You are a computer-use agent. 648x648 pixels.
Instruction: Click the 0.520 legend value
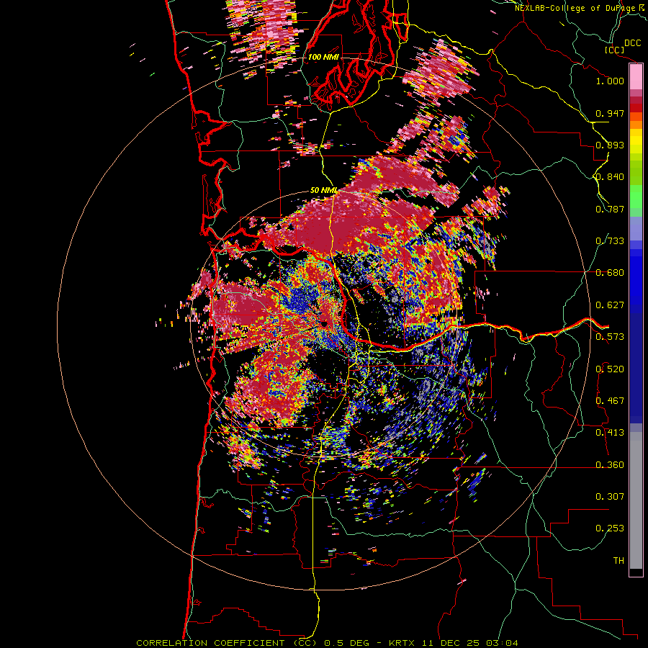[x=610, y=369]
